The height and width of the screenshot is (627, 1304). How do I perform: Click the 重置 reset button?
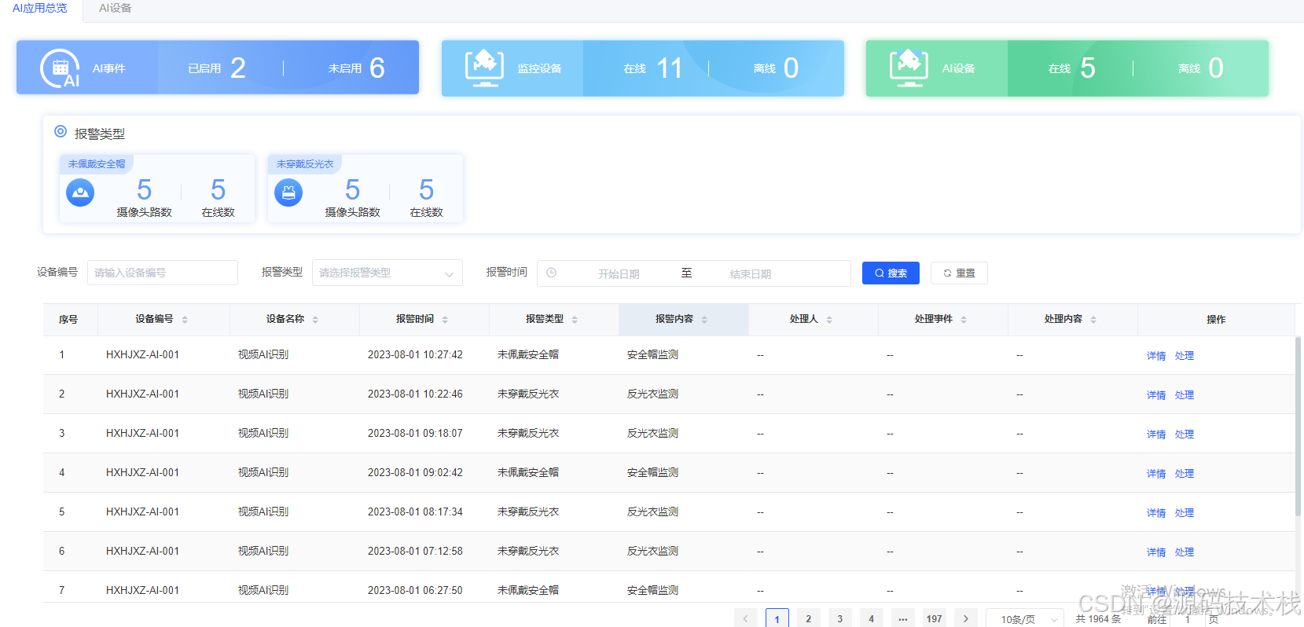coord(959,273)
